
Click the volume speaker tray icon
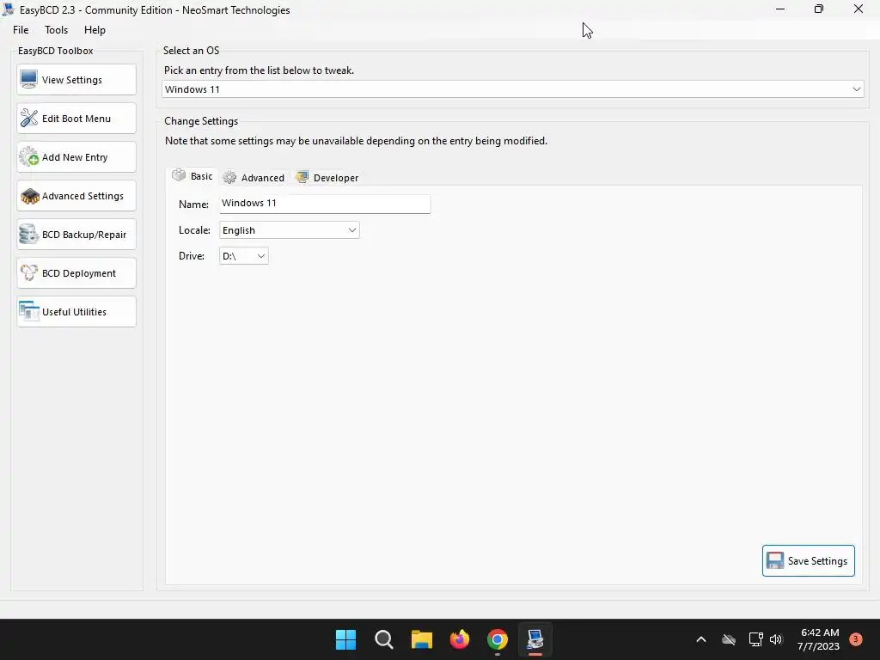coord(776,639)
